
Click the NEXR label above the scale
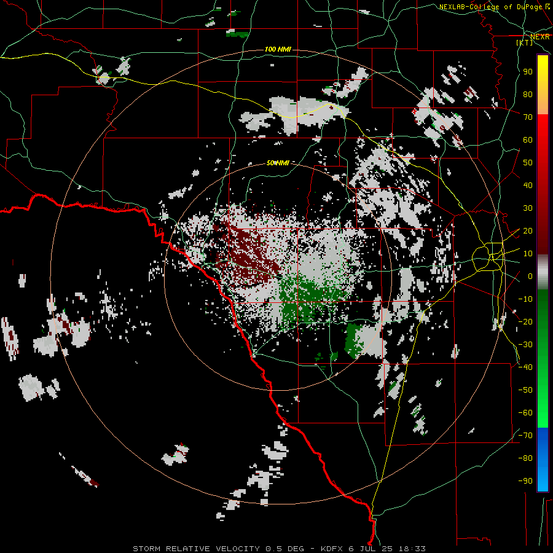539,37
